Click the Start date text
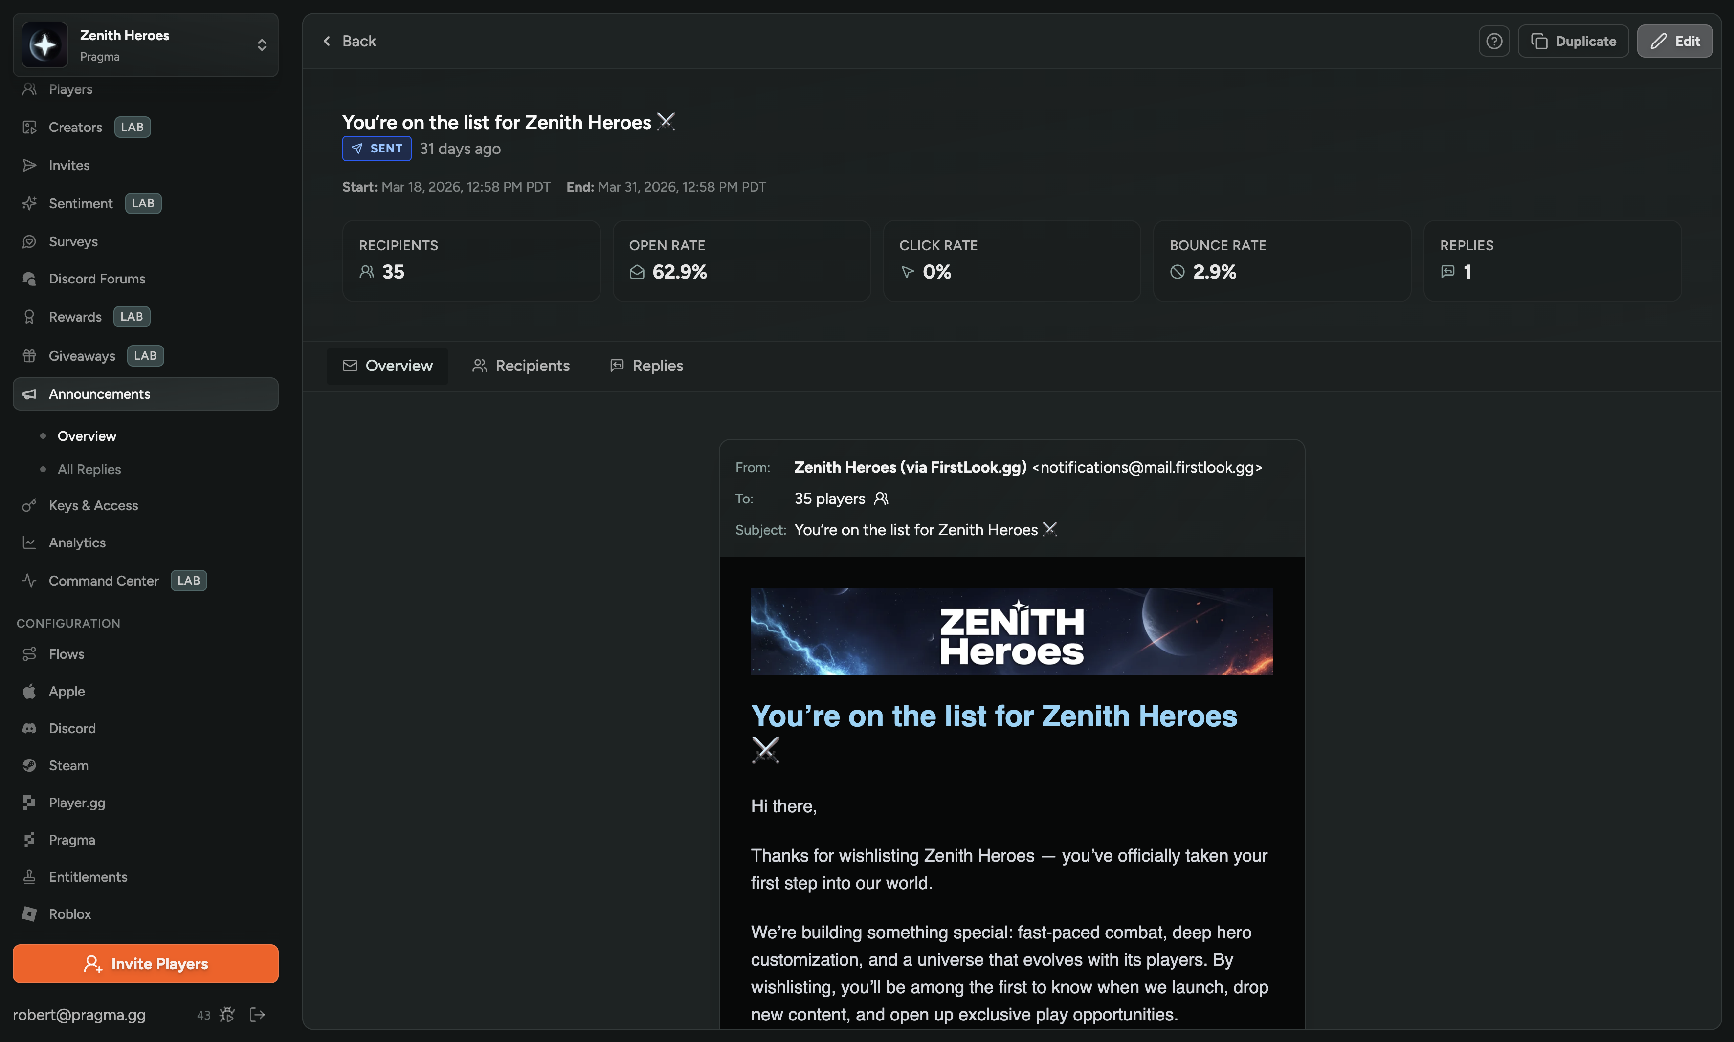 point(446,187)
